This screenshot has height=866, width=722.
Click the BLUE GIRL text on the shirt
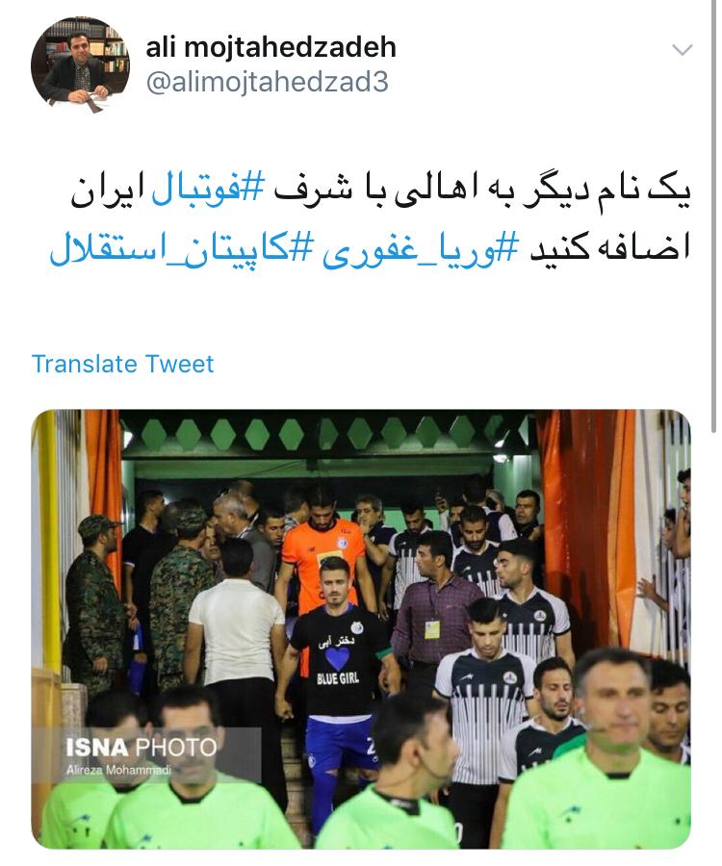tap(338, 678)
